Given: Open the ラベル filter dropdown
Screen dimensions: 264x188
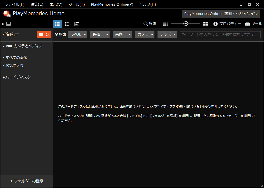Looking at the screenshot, I should point(77,35).
